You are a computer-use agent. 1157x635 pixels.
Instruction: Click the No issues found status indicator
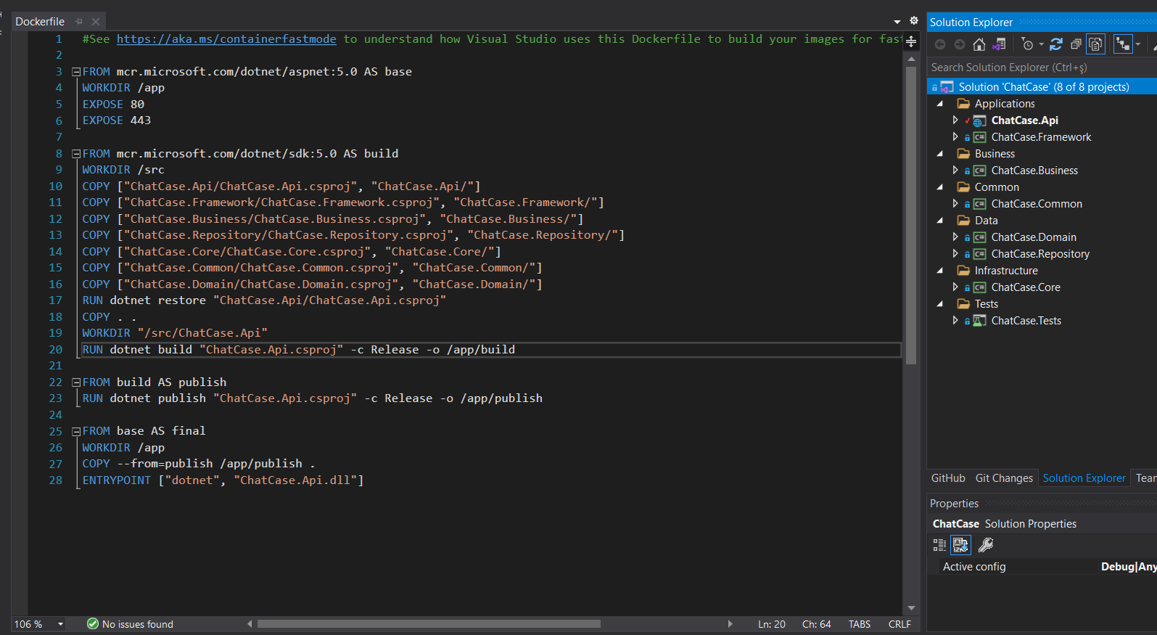pos(130,624)
